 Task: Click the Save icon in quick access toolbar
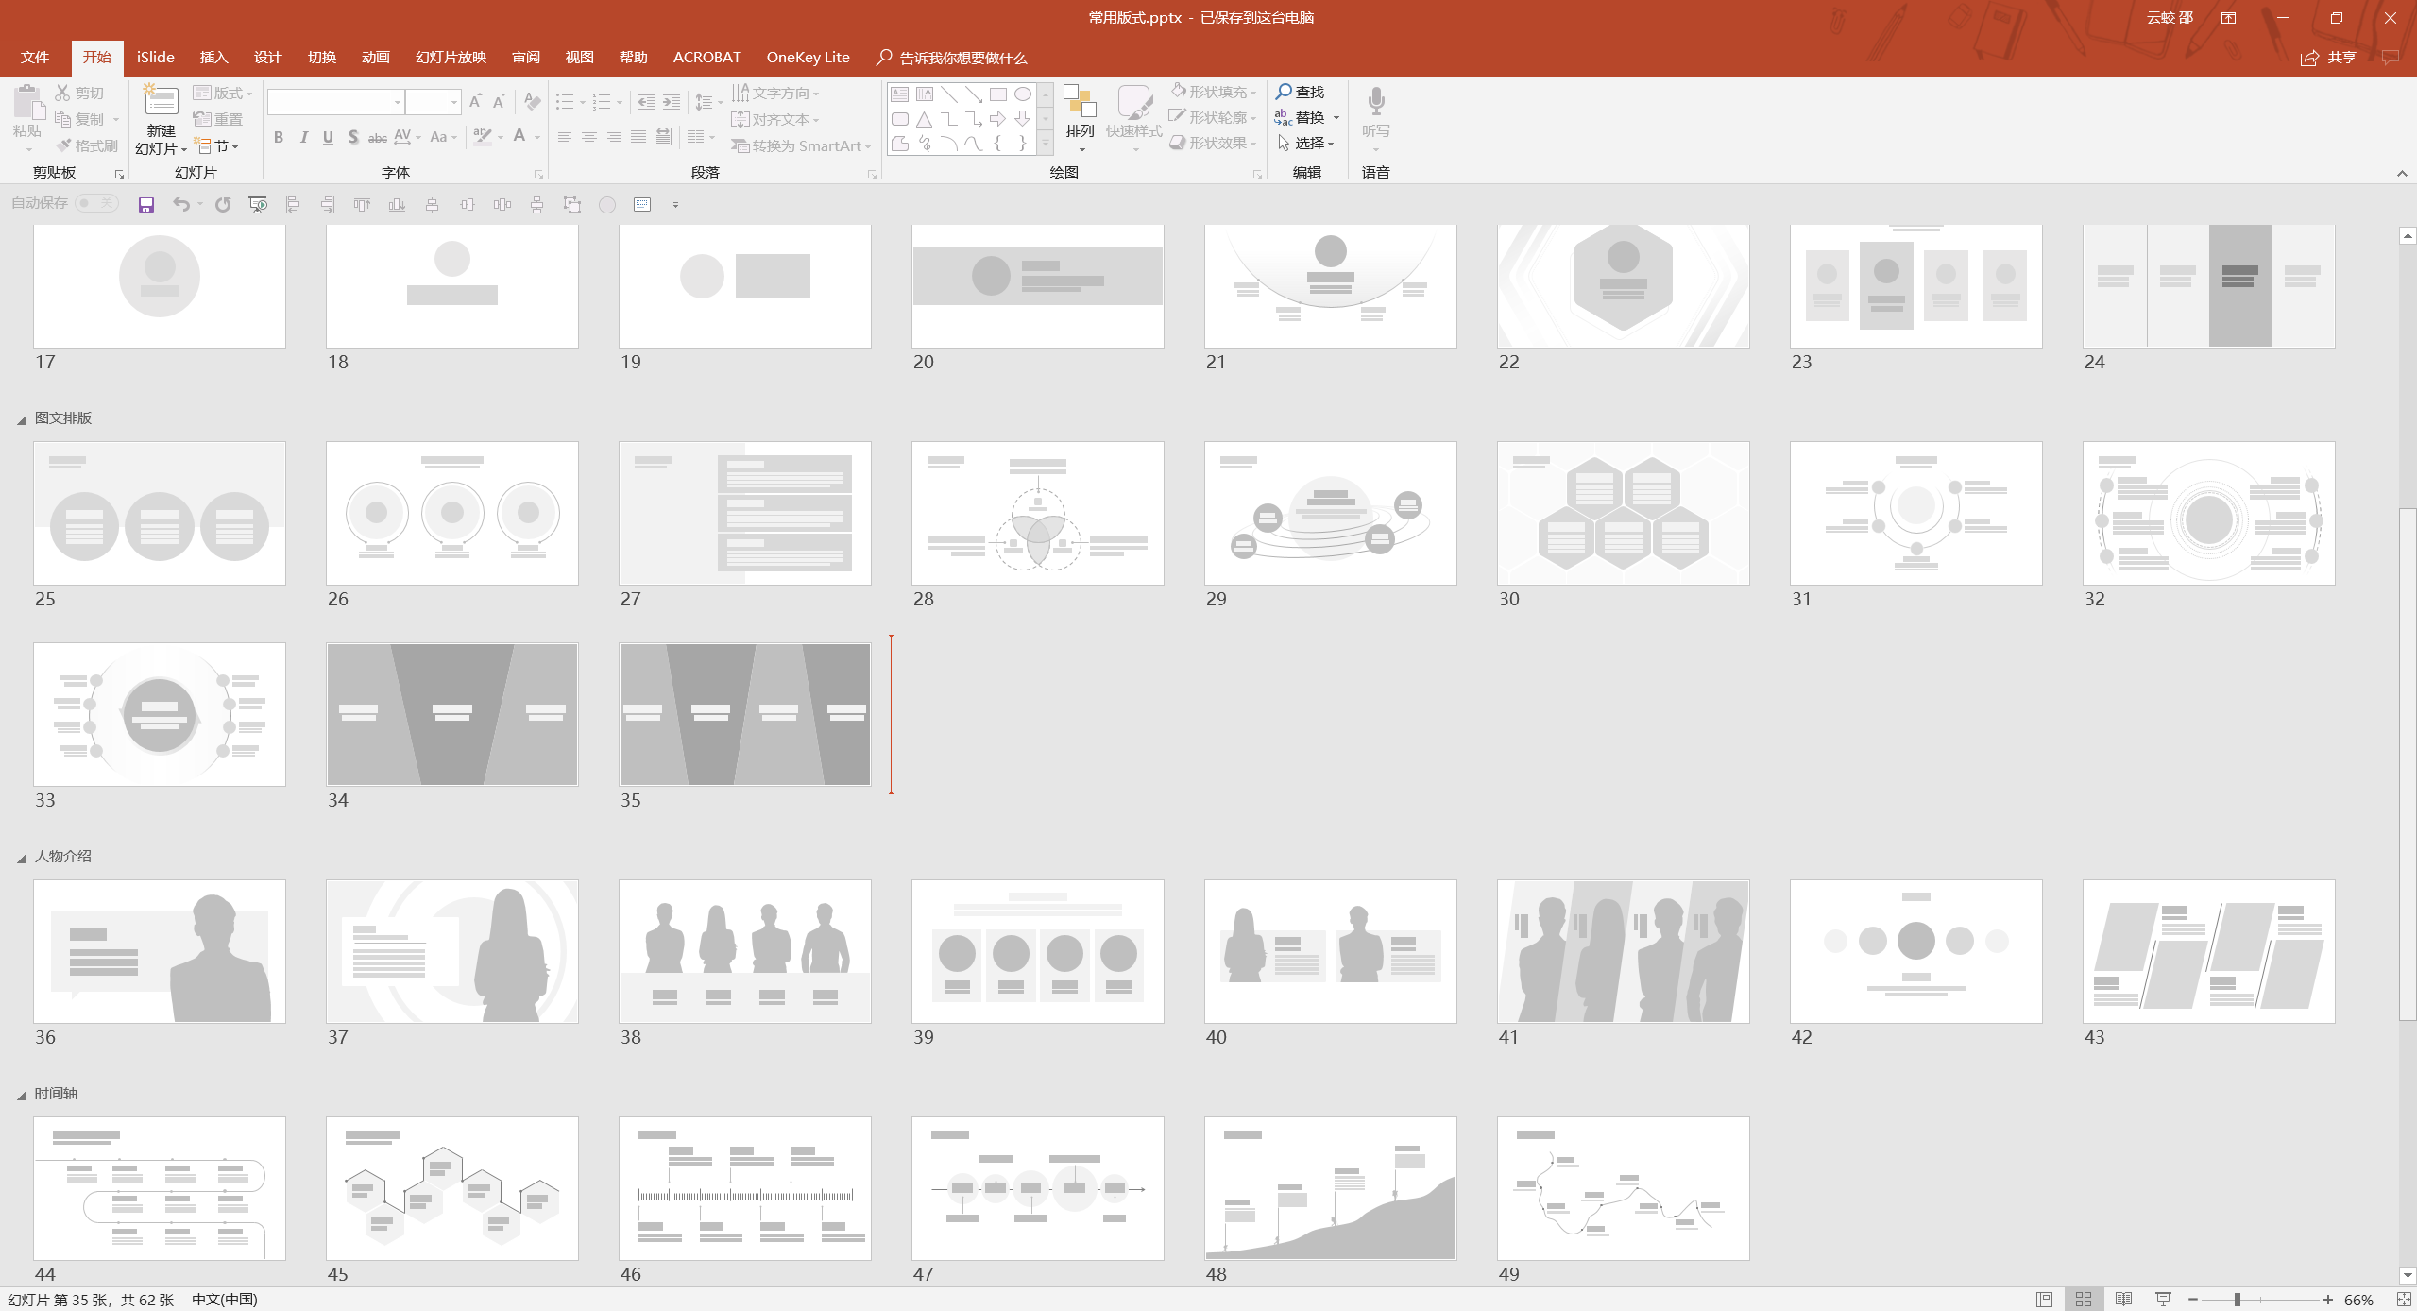pos(145,205)
